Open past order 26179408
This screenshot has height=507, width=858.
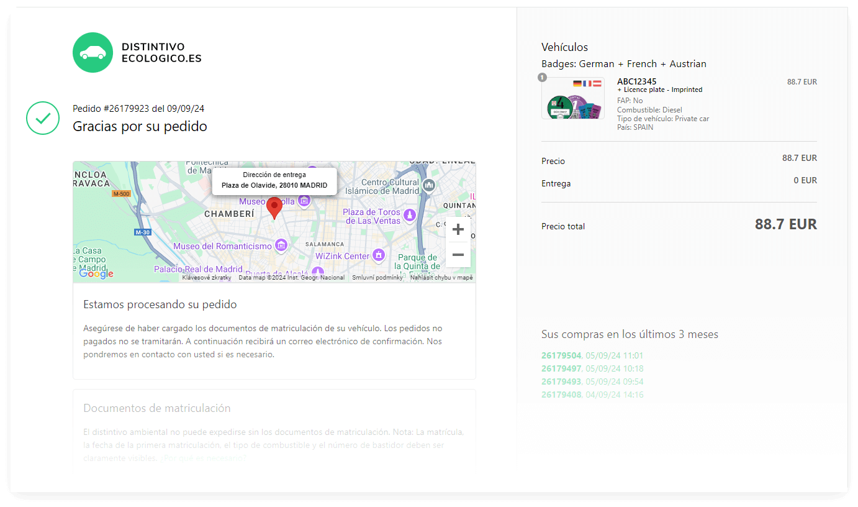point(561,395)
